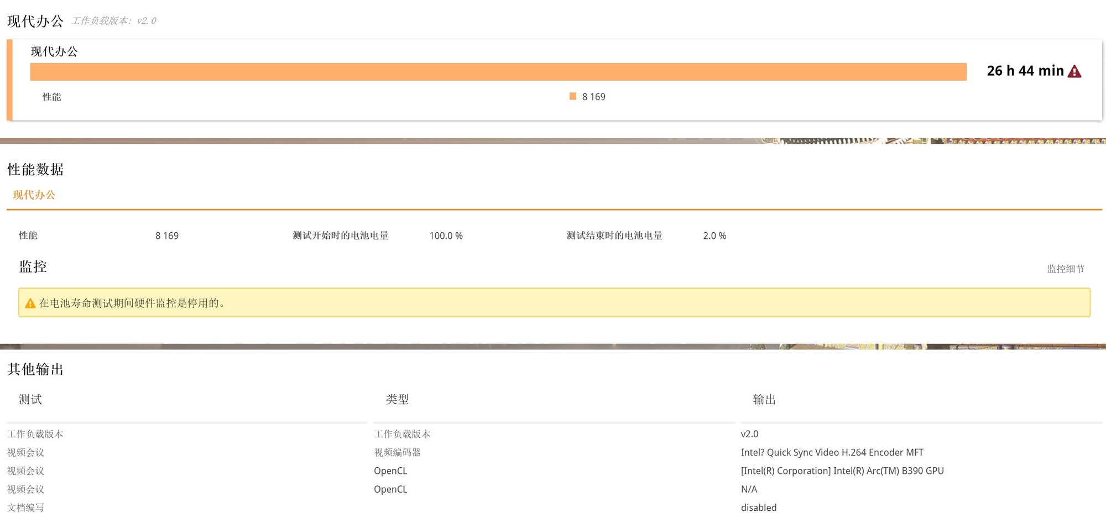Select the 现代办公 tab under 性能数据
The width and height of the screenshot is (1106, 518).
pos(34,195)
